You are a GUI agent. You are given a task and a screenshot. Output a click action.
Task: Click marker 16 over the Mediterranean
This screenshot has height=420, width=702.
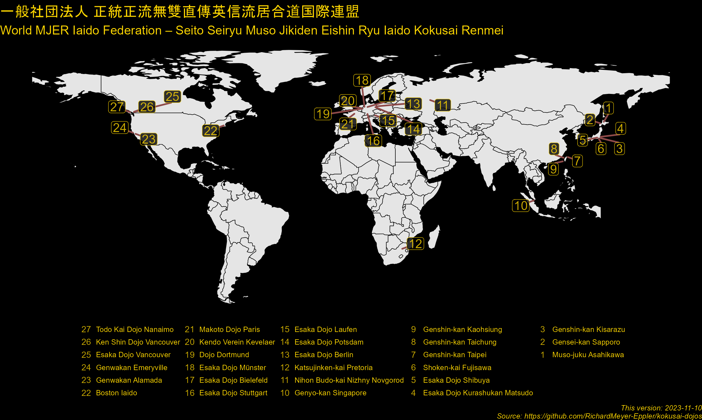tap(374, 140)
